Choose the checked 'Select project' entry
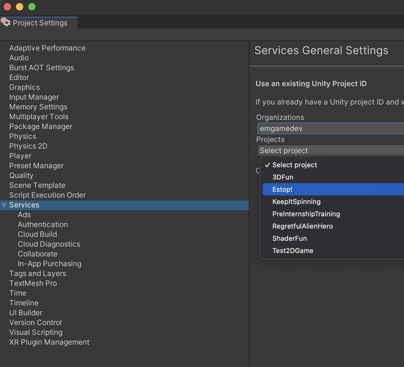This screenshot has width=404, height=367. click(x=333, y=165)
